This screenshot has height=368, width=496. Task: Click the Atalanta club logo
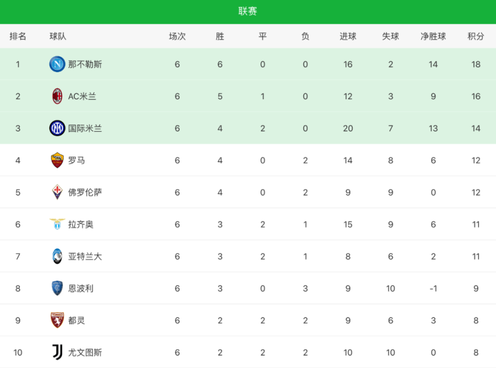(57, 256)
